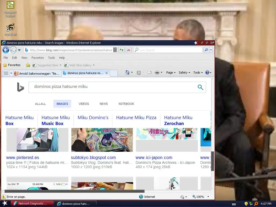Viewport: 276px width, 207px height.
Task: Click Hatsune Miku Zerochan suggestion
Action: click(x=178, y=120)
